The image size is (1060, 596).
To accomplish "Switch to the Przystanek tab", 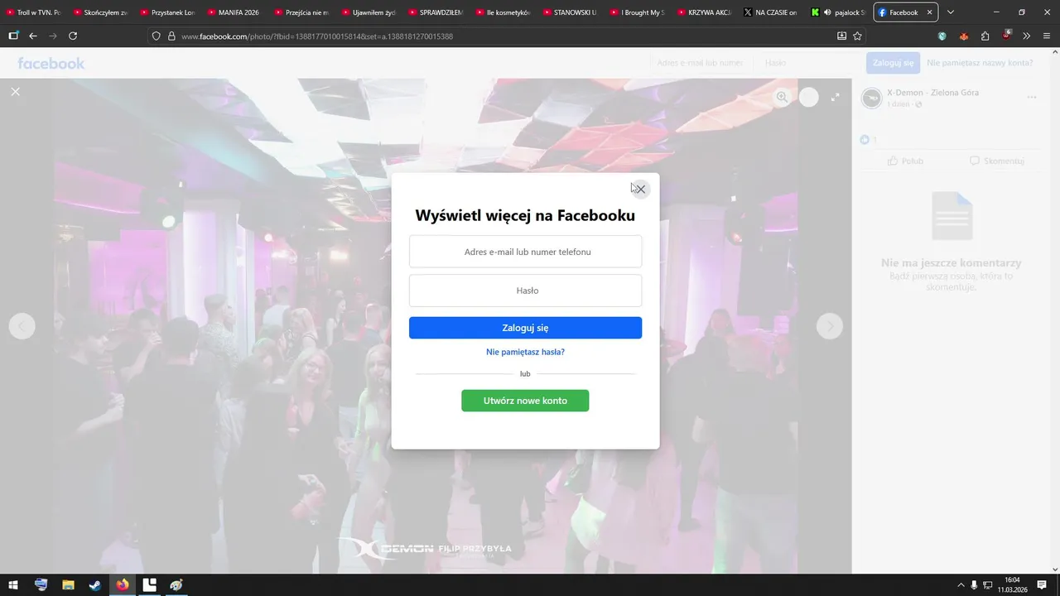I will [166, 12].
